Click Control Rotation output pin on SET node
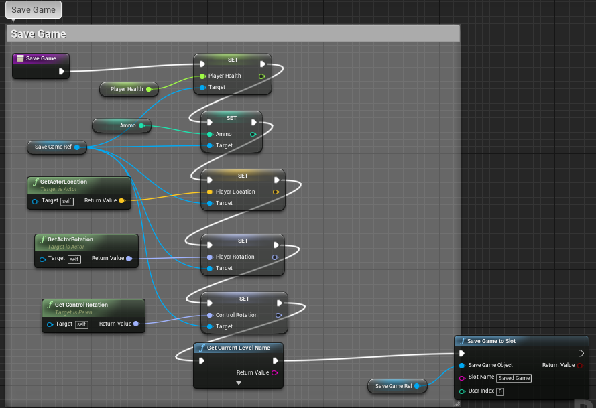Screen dimensions: 596x408 pyautogui.click(x=278, y=315)
